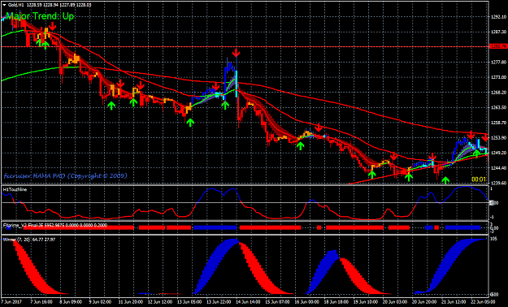Click the 1277.80 price scale value
Image resolution: width=508 pixels, height=307 pixels.
coord(498,63)
